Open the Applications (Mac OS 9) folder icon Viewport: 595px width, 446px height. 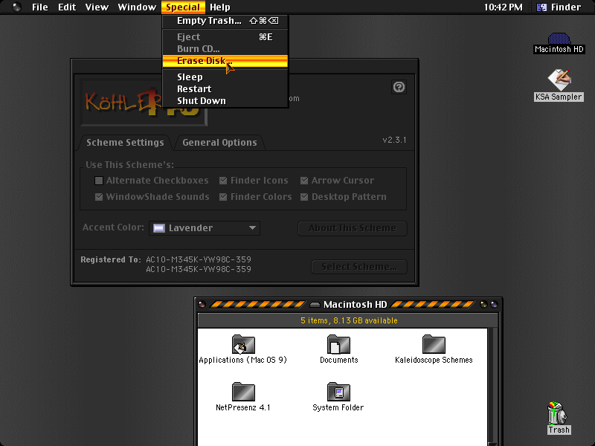pos(243,344)
